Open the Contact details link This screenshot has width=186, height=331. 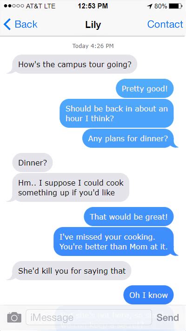(165, 24)
